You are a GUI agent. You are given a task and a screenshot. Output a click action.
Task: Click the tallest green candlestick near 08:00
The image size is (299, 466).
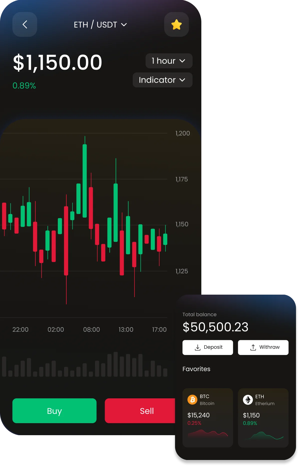(x=85, y=181)
